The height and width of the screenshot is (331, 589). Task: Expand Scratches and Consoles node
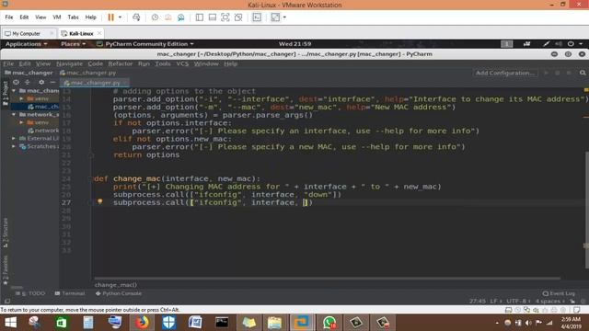coord(14,146)
